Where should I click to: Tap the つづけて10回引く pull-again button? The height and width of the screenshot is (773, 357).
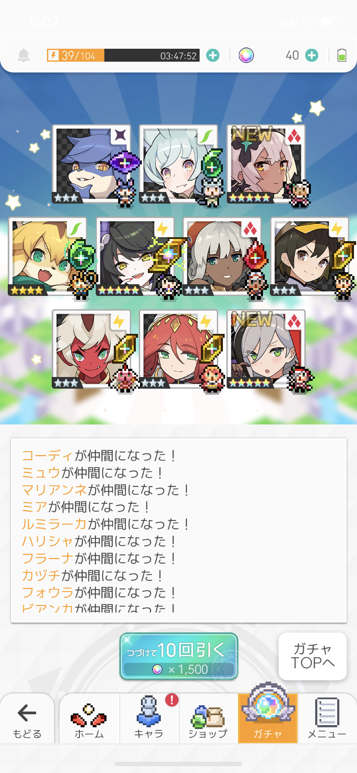click(178, 656)
